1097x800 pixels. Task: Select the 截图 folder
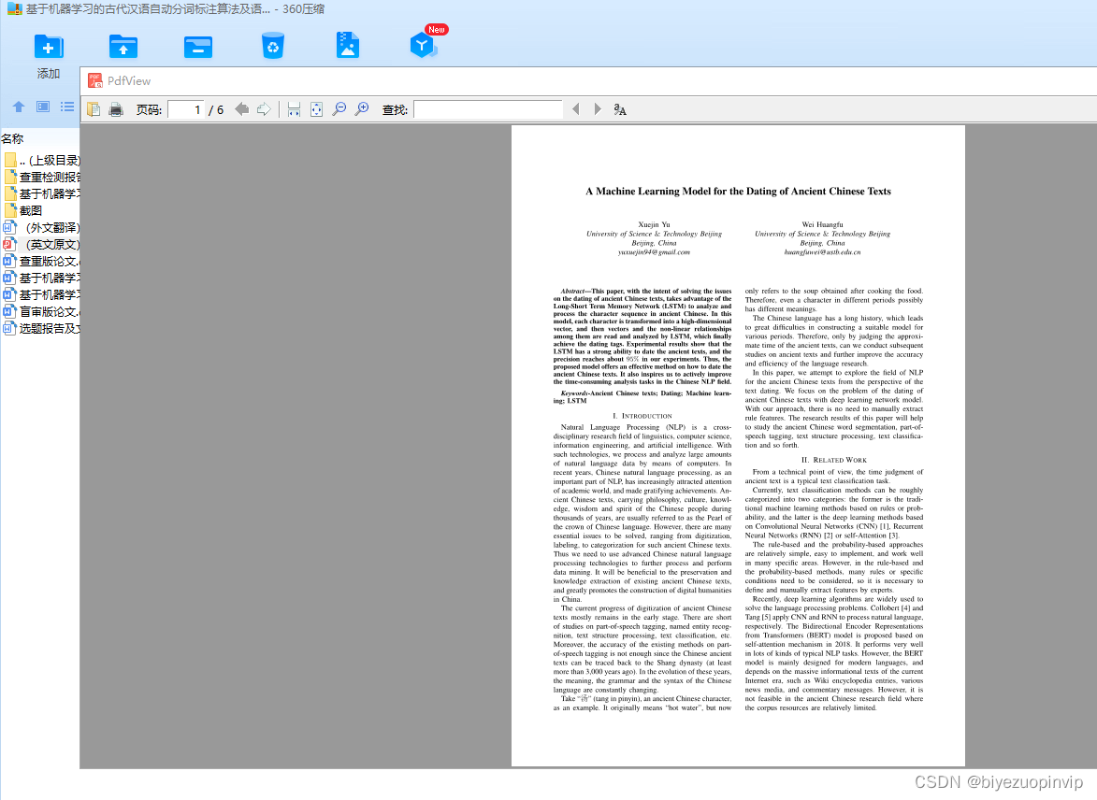(x=23, y=210)
